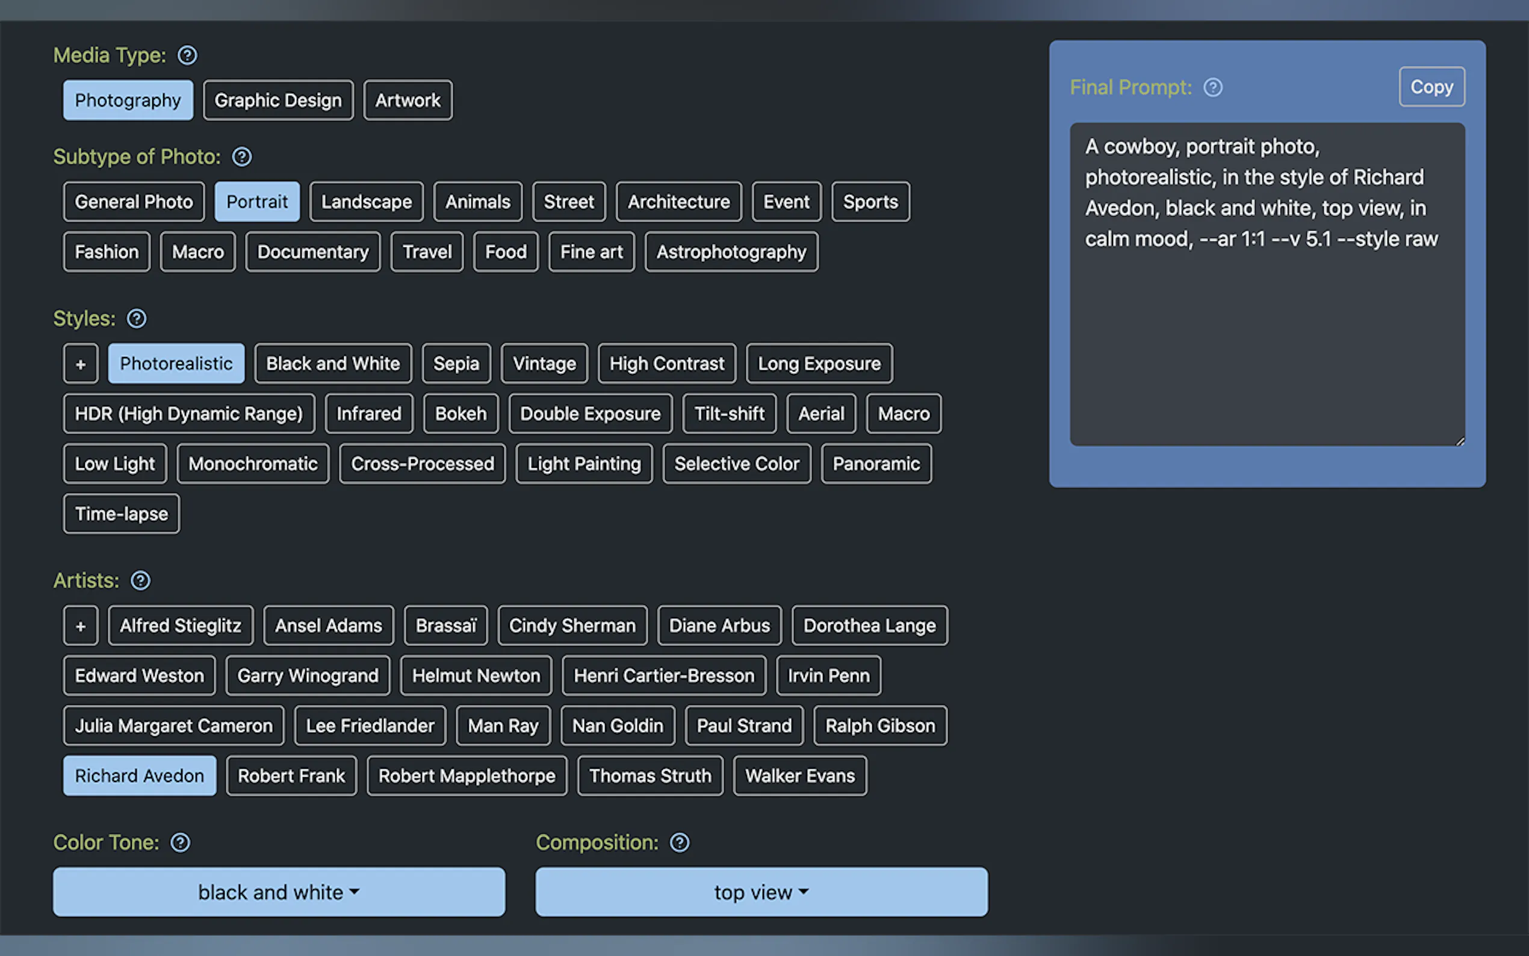Click the plus icon to add a custom style
The height and width of the screenshot is (956, 1529).
coord(80,364)
